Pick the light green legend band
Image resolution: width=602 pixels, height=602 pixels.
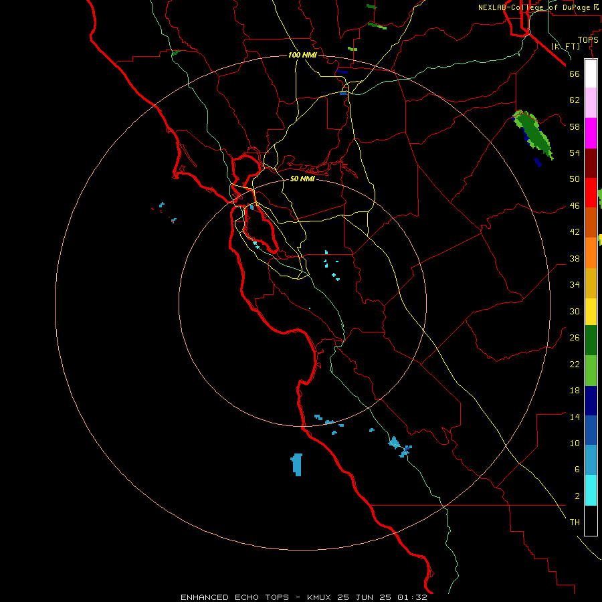(x=591, y=371)
